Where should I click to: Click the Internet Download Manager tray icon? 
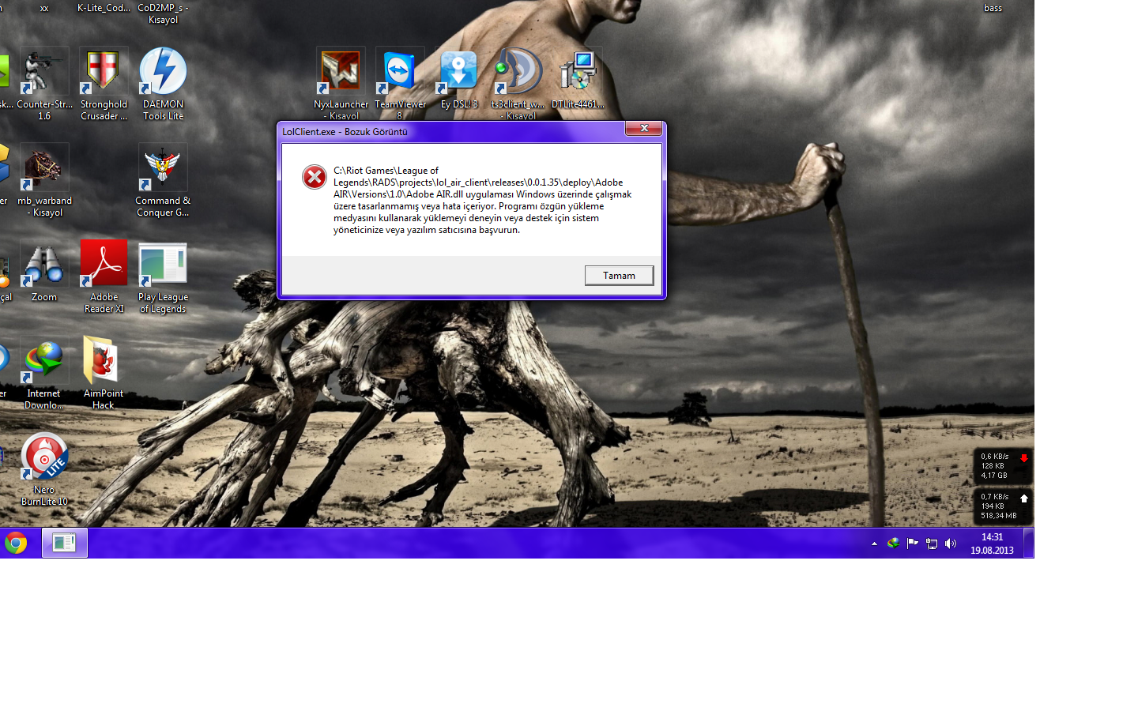[893, 543]
